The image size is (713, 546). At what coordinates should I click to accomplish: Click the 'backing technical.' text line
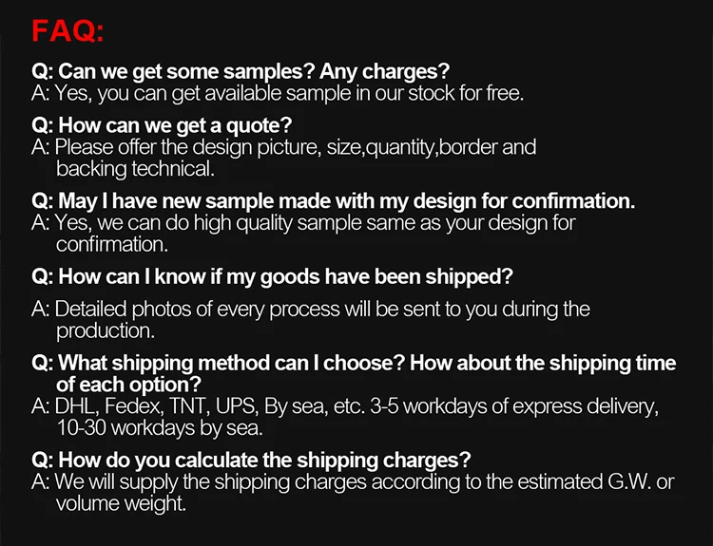pyautogui.click(x=135, y=169)
